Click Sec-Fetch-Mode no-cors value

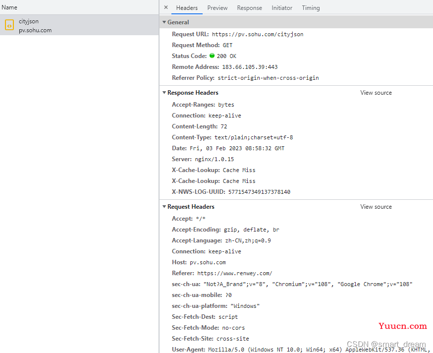tap(233, 328)
